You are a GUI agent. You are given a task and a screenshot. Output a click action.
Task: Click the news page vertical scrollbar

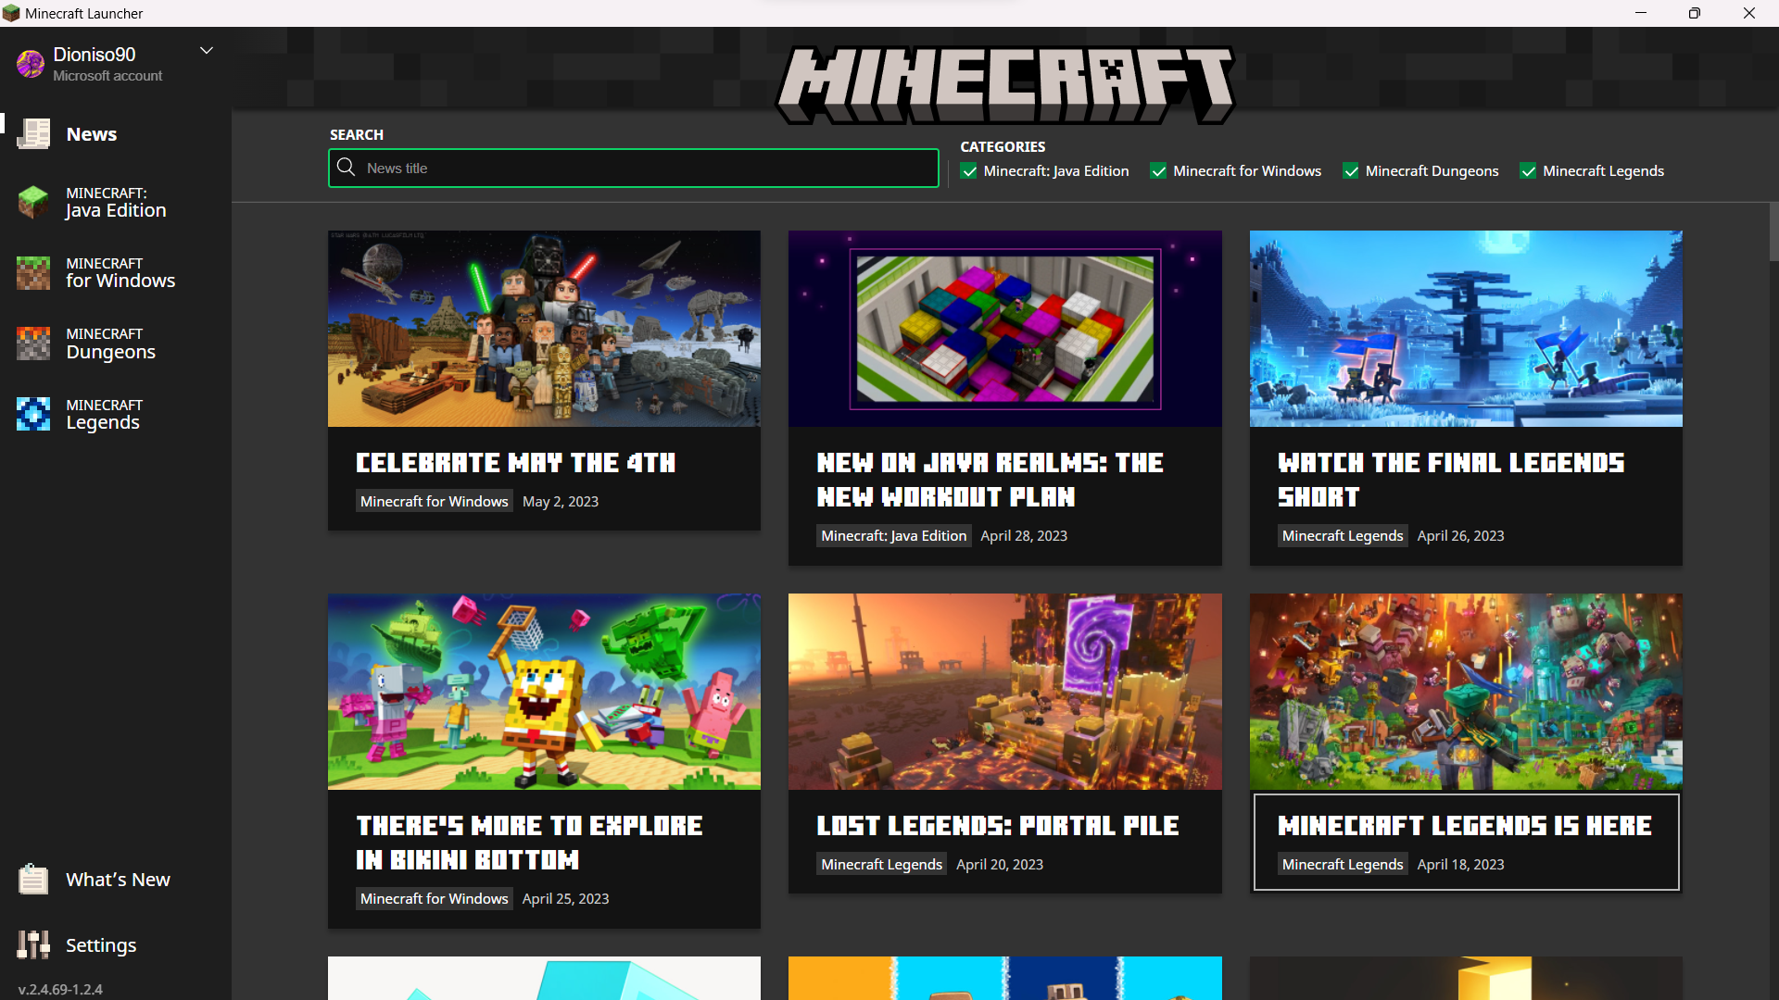pos(1773,231)
